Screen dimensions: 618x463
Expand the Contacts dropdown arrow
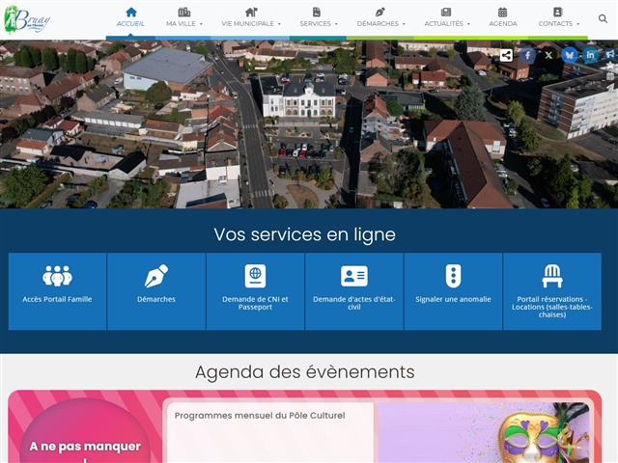(x=577, y=24)
